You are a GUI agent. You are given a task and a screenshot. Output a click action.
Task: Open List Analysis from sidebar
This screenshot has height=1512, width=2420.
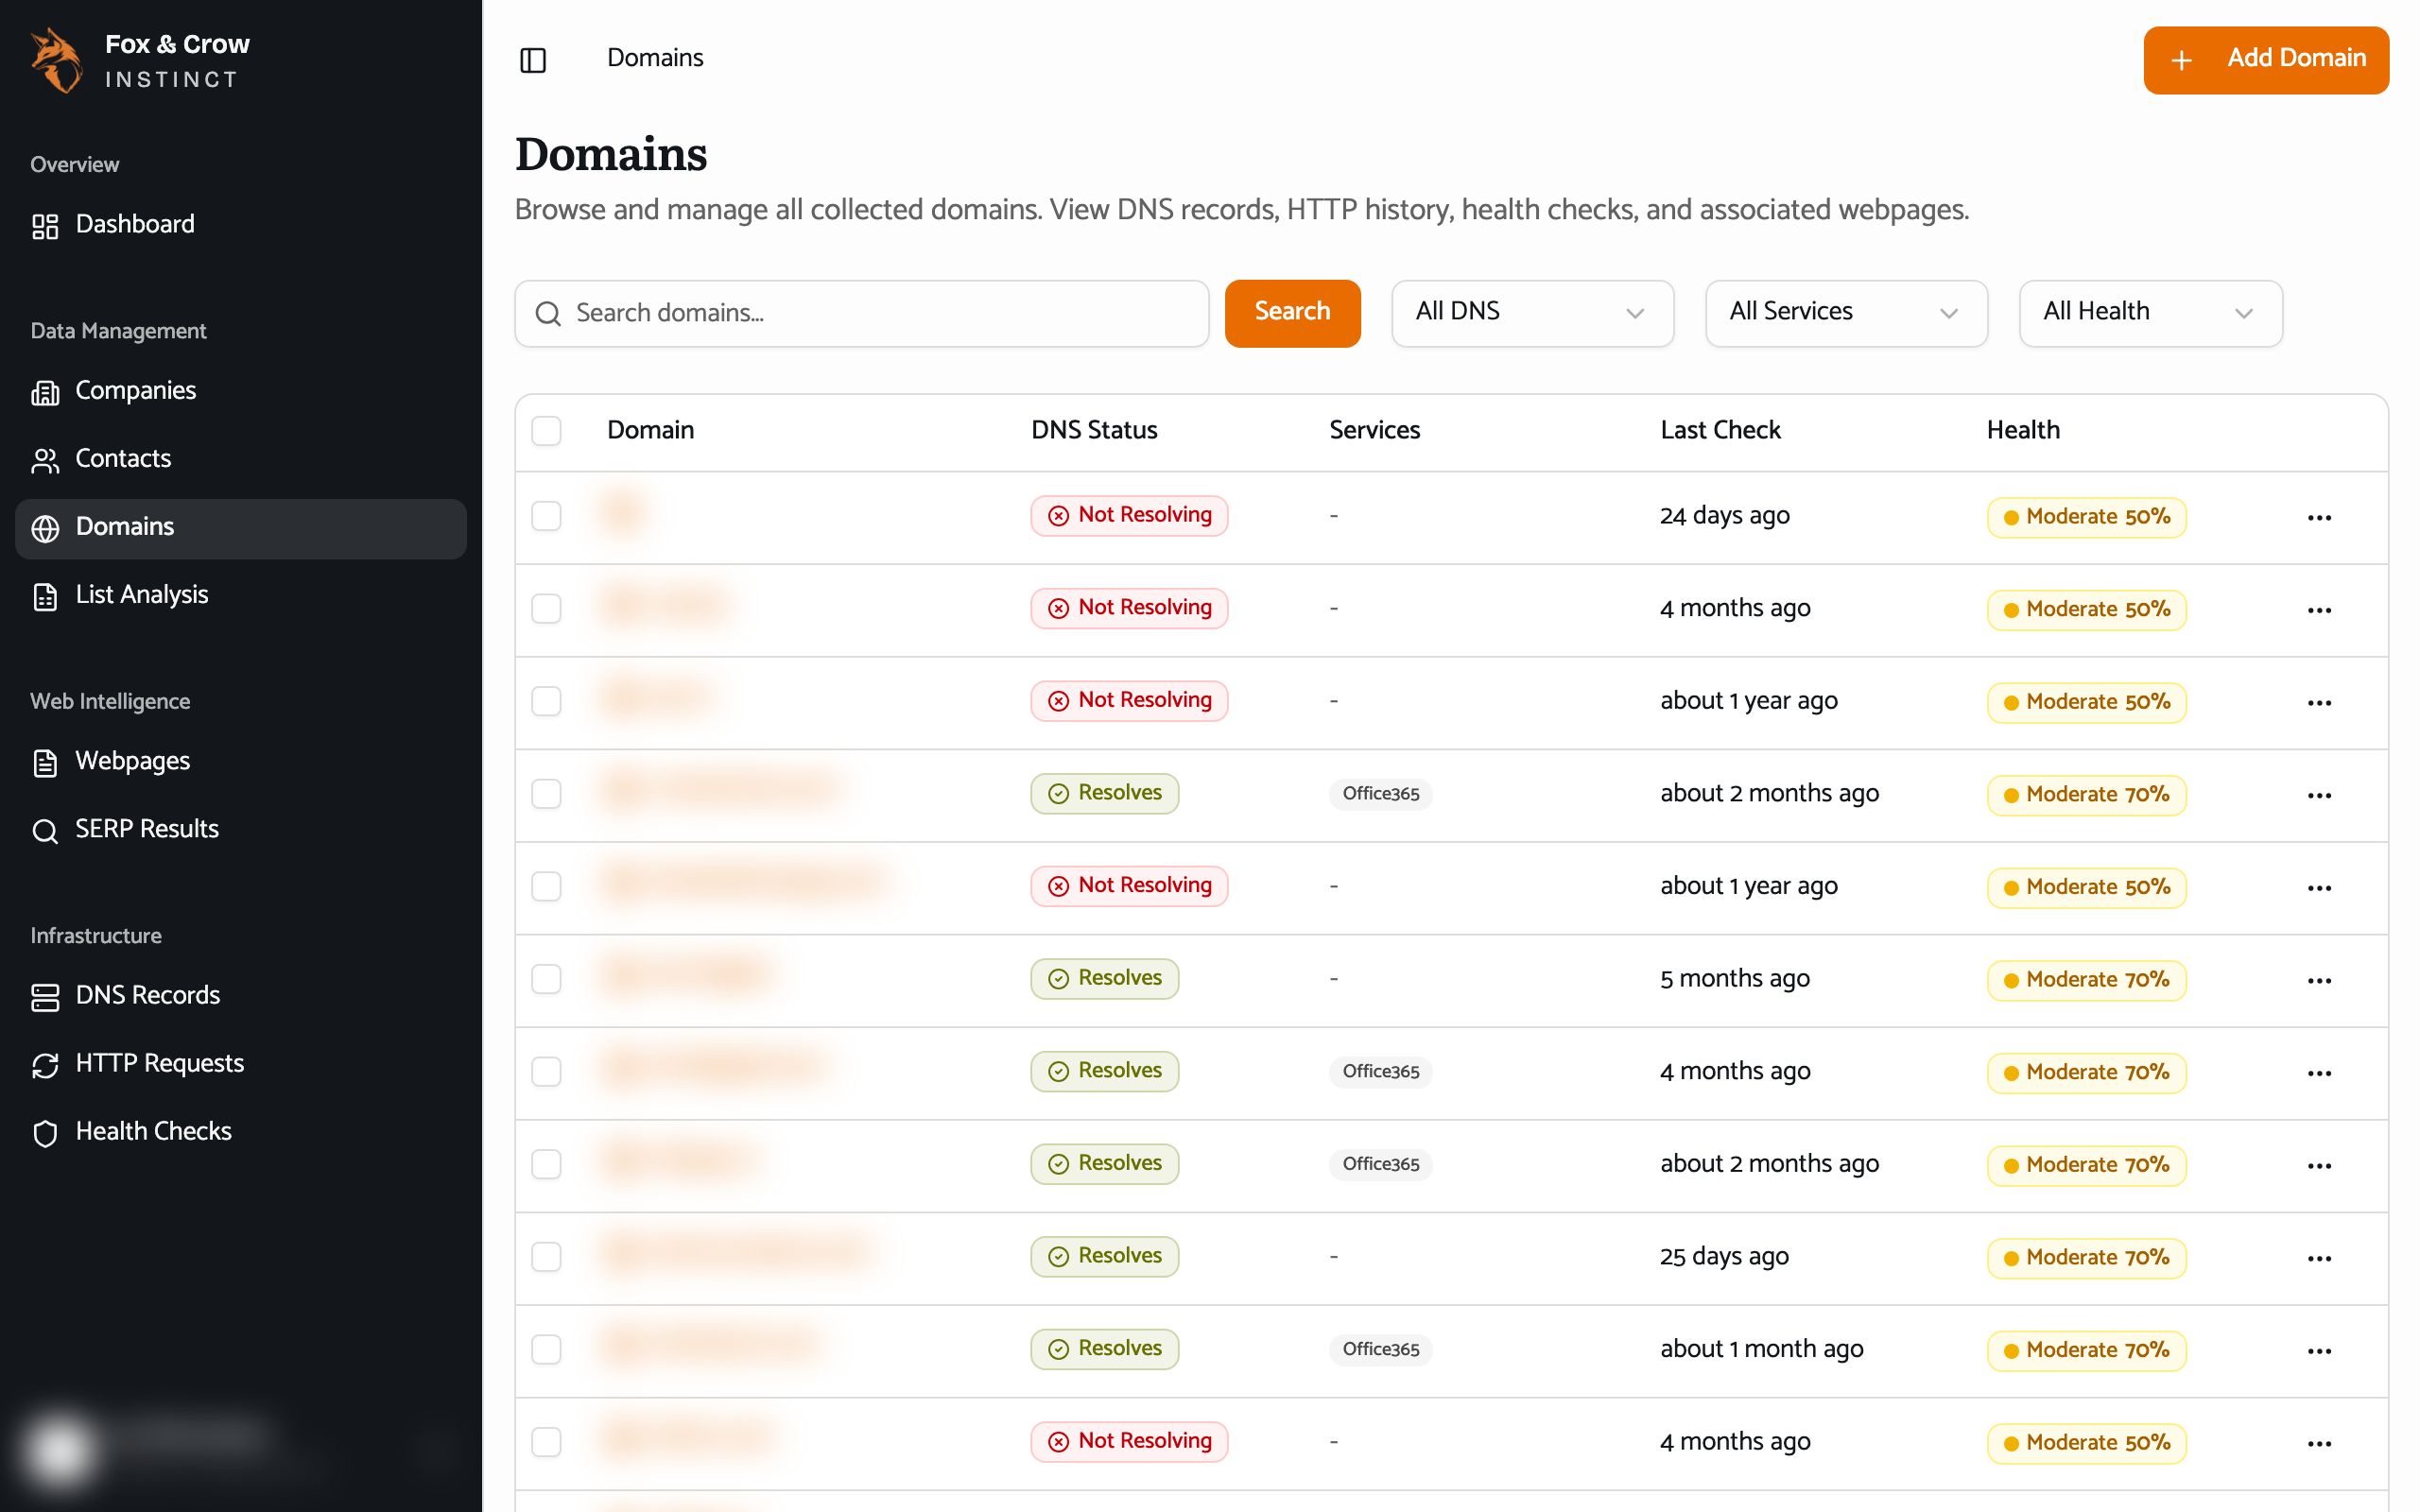tap(241, 595)
